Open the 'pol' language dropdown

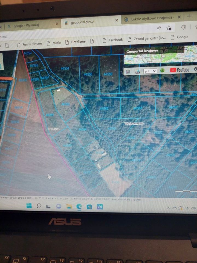[x=150, y=71]
